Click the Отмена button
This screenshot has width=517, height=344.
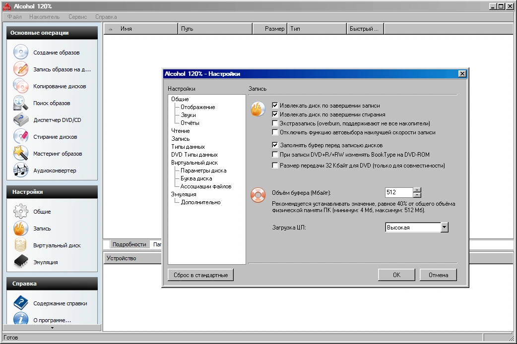[x=438, y=275]
